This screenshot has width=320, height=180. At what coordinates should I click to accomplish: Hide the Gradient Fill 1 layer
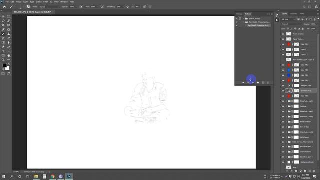coord(283,91)
